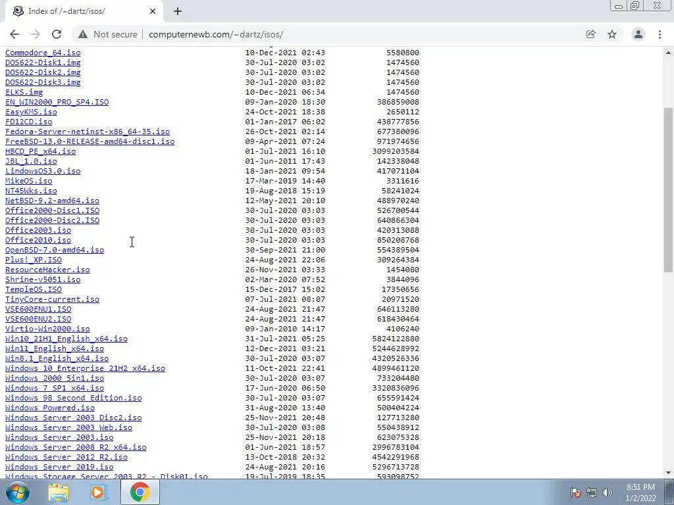Click TinyCore-current.iso link

tap(52, 299)
